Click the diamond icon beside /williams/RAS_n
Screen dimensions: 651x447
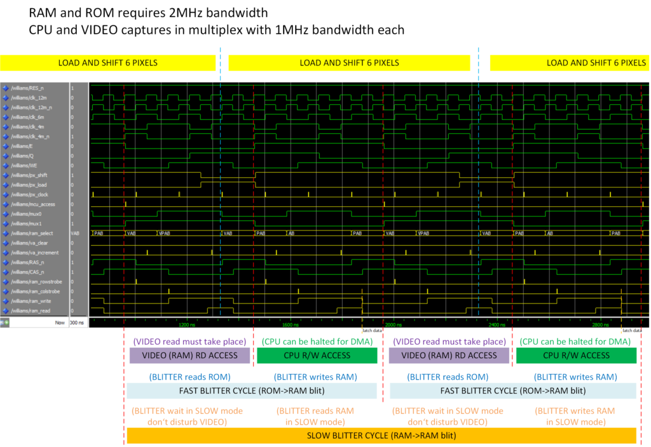5,262
